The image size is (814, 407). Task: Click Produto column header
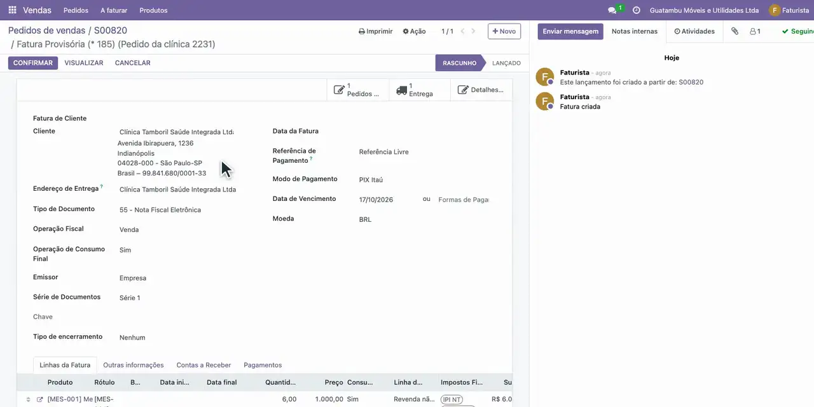60,382
